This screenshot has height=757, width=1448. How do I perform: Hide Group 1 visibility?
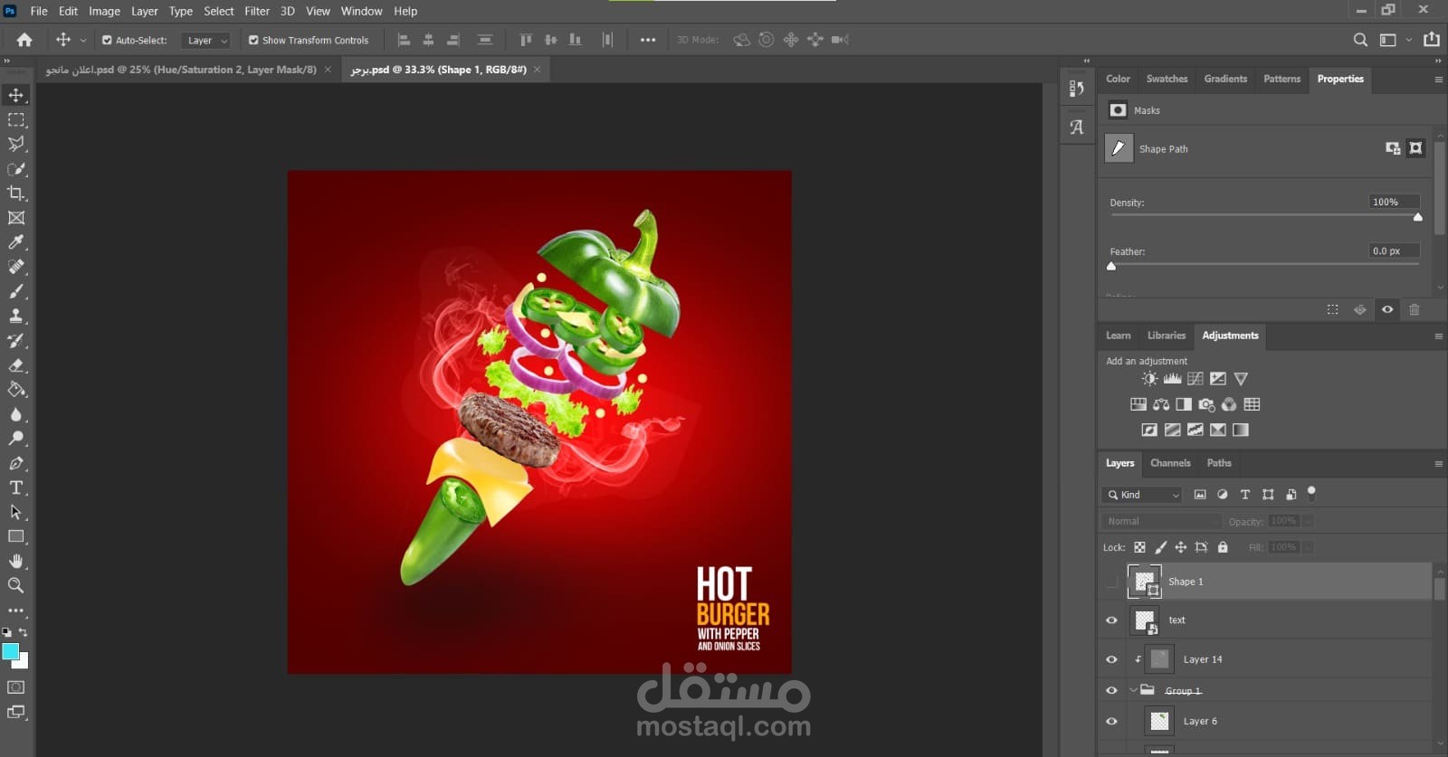(1111, 690)
